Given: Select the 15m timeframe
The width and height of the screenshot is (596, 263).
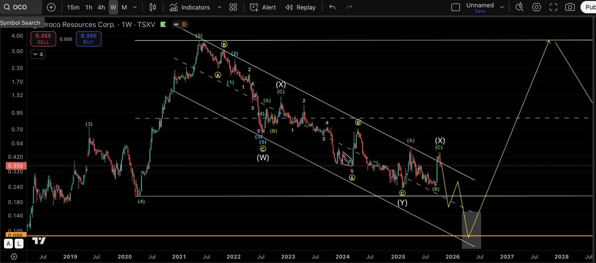Looking at the screenshot, I should 73,7.
